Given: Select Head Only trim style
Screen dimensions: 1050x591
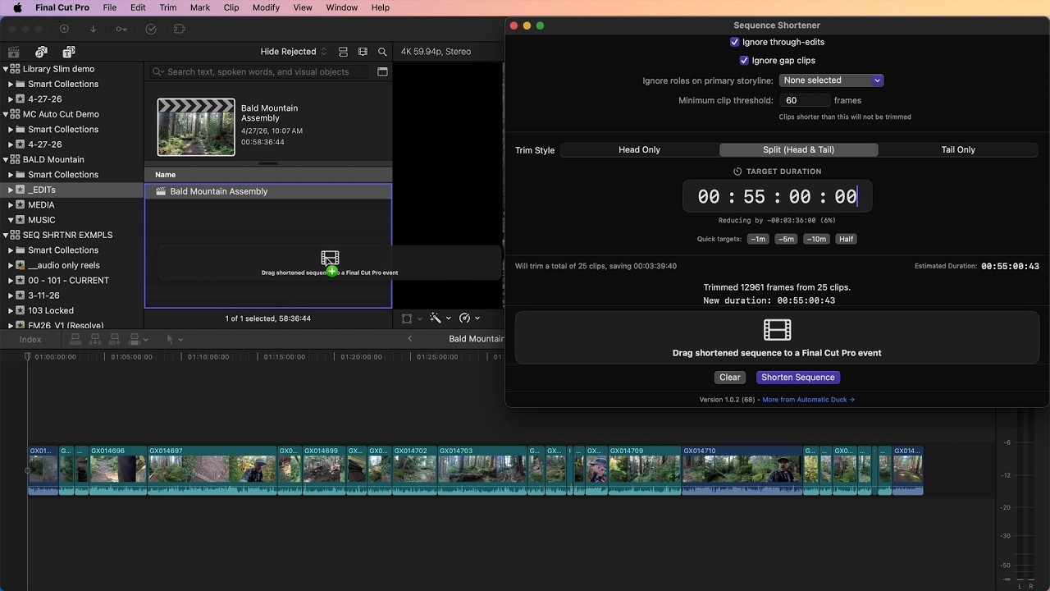Looking at the screenshot, I should click(x=639, y=150).
